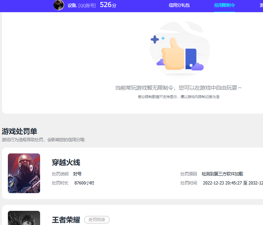The height and width of the screenshot is (225, 263).
Task: Open the 王者荣耀 game thumbnail
Action: tap(24, 218)
